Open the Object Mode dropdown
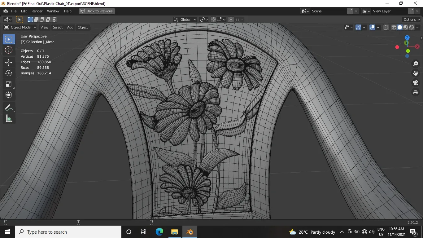The height and width of the screenshot is (238, 423). 20,27
